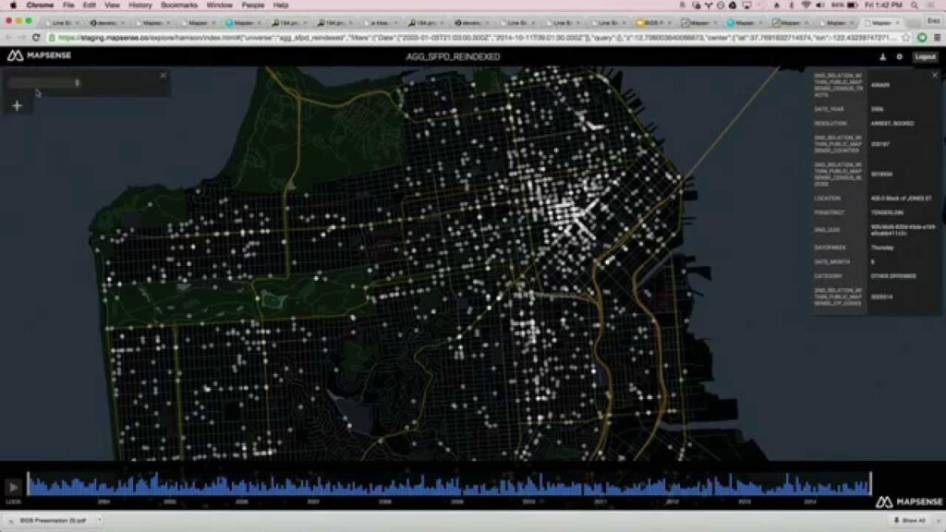Expand downloaded BIDS Presentation file options arrow
Screen dimensions: 946x532
99,521
